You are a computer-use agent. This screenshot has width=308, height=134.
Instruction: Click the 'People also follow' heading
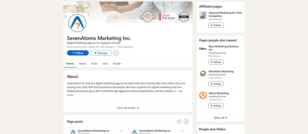click(x=212, y=129)
